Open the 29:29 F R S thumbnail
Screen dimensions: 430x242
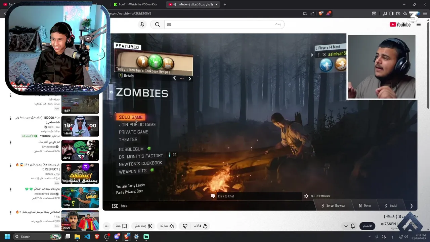(80, 220)
